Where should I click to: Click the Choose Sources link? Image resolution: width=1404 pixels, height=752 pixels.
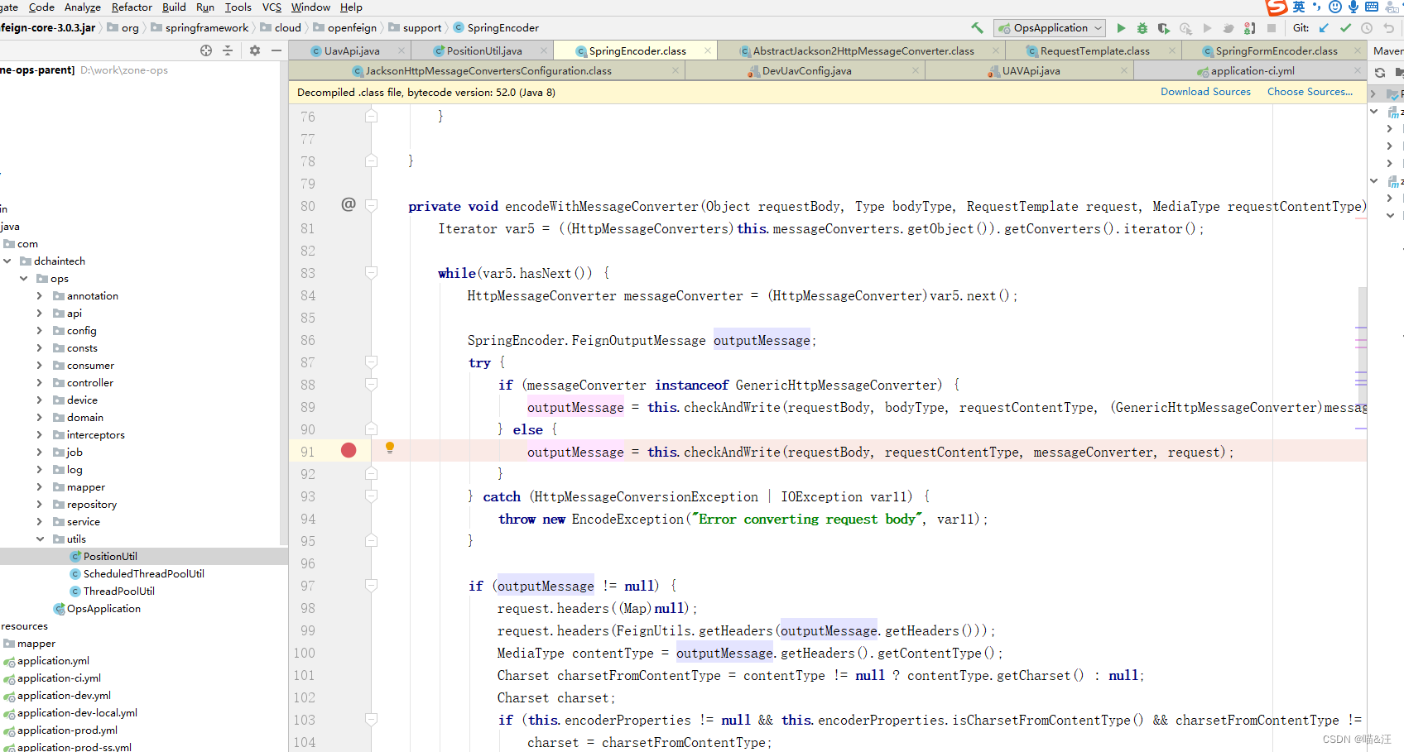(x=1310, y=91)
